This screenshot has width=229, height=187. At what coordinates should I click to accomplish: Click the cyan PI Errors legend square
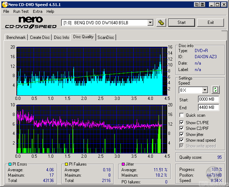pyautogui.click(x=10, y=164)
